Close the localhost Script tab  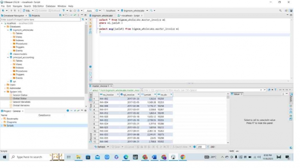click(142, 16)
